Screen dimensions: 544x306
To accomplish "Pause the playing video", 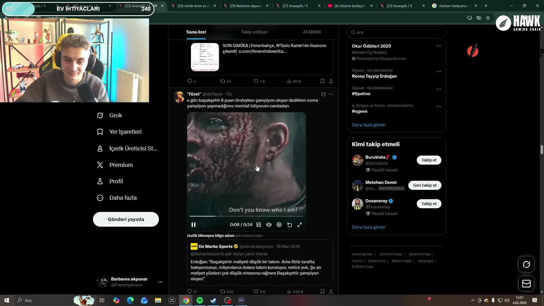I will coord(193,225).
